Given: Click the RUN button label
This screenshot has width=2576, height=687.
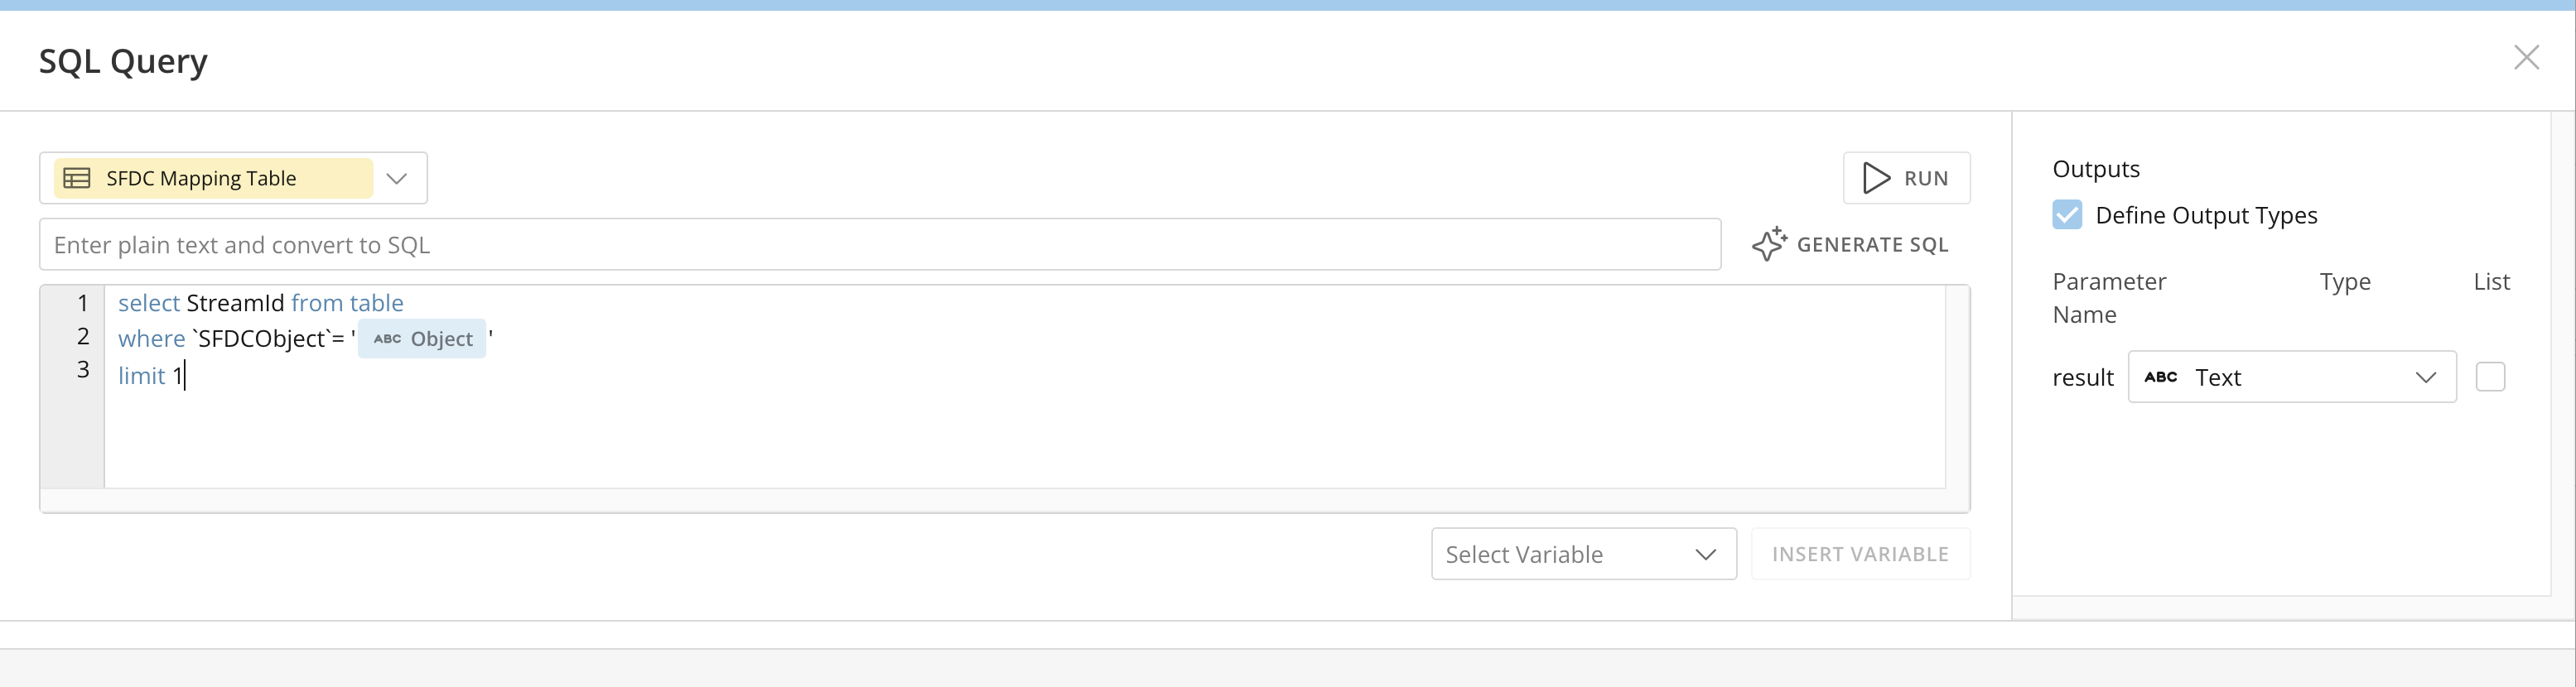Looking at the screenshot, I should (x=1926, y=178).
